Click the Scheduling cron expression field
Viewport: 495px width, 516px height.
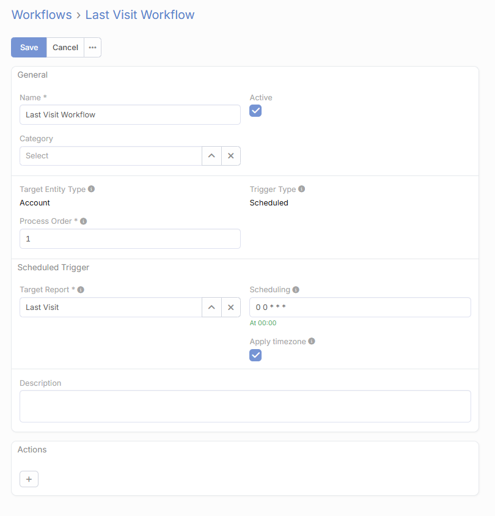click(x=360, y=308)
